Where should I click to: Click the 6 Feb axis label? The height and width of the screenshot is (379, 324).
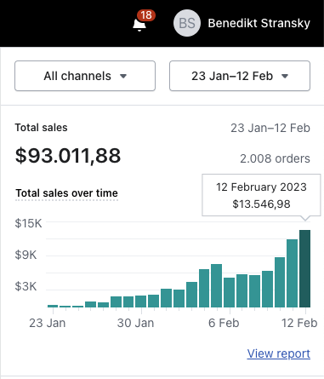[224, 323]
